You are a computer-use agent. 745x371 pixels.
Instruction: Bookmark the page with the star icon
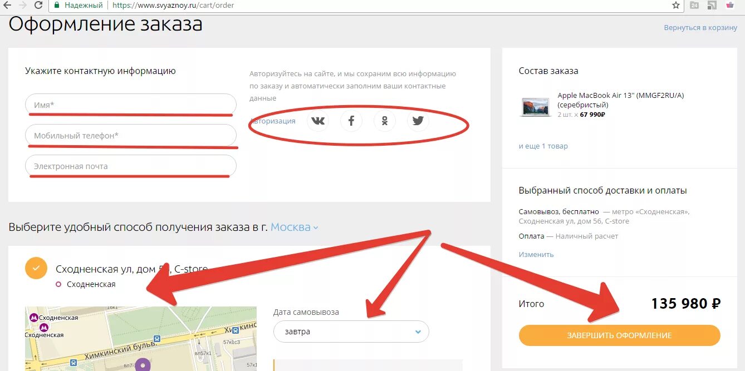pos(676,5)
